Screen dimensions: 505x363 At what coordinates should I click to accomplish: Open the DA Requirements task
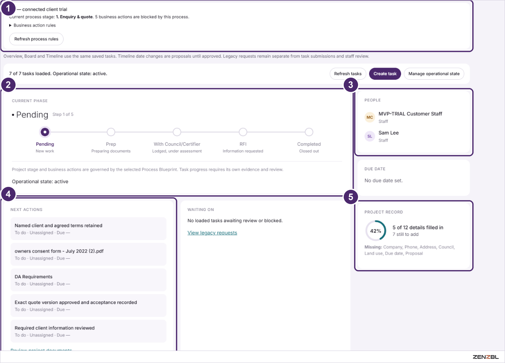coord(88,280)
